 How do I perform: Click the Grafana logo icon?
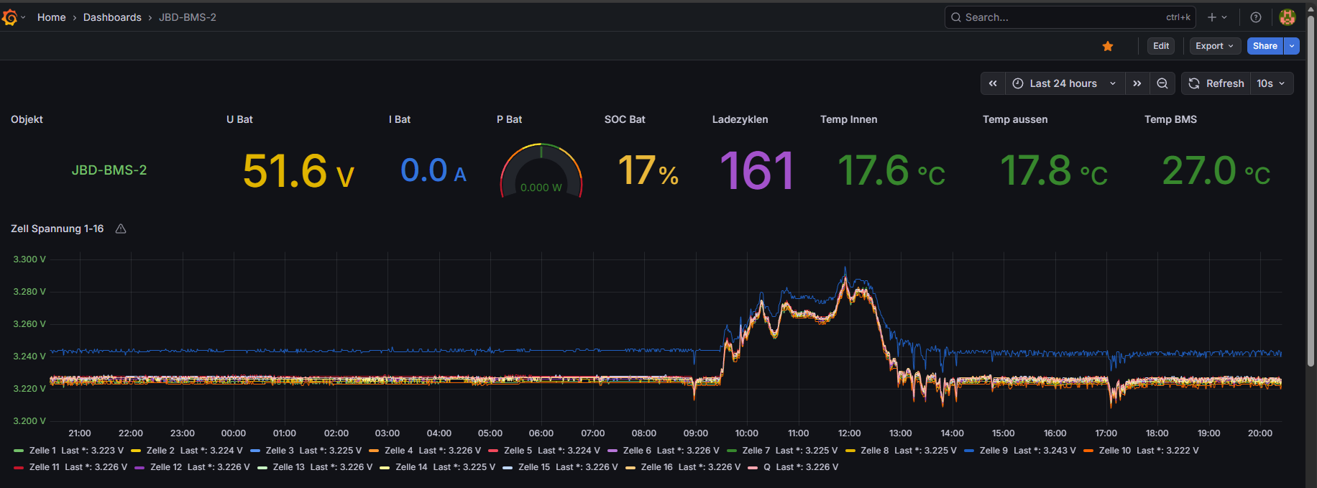tap(10, 17)
